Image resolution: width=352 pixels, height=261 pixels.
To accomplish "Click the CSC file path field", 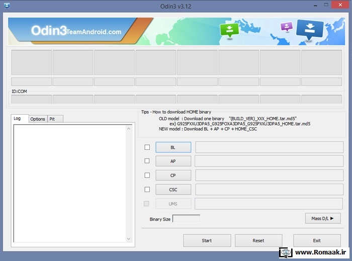I will (x=269, y=190).
